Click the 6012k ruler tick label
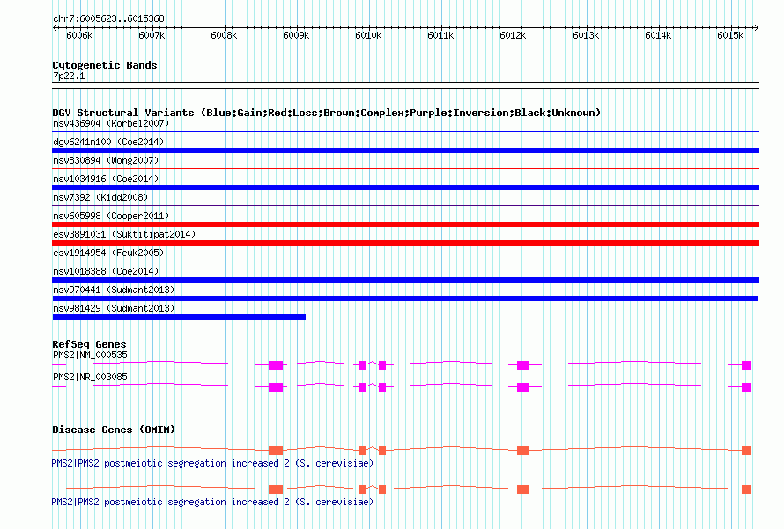The height and width of the screenshot is (529, 784). [x=513, y=35]
